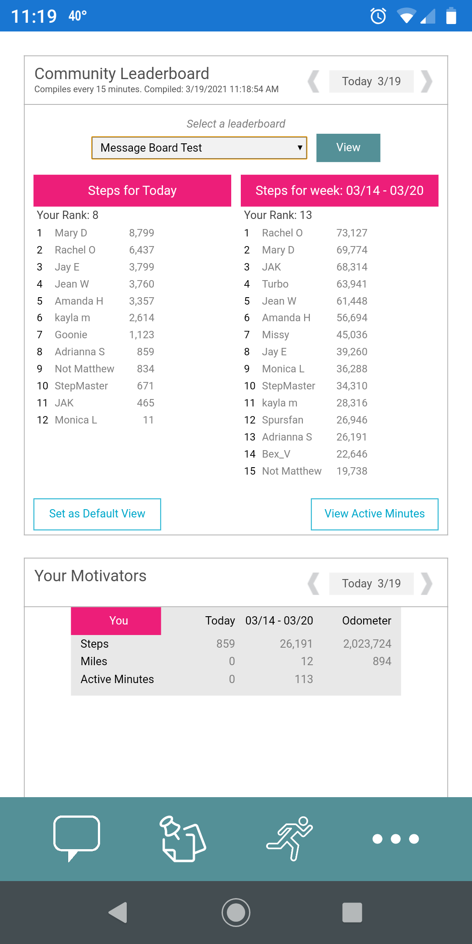Image resolution: width=472 pixels, height=944 pixels.
Task: Select the Steps for week header
Action: [x=339, y=191]
